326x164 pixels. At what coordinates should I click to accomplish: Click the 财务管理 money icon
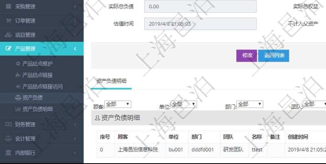coord(8,124)
